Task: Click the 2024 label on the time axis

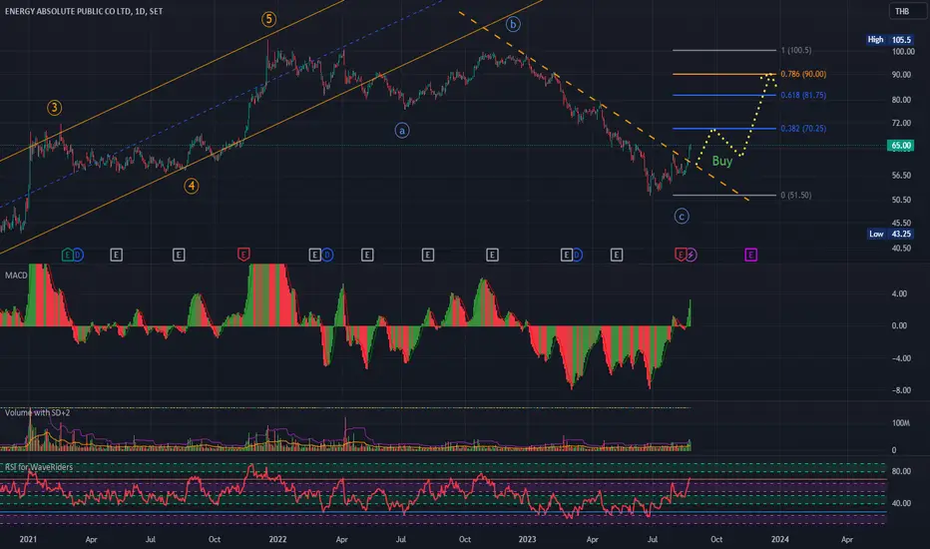Action: tap(780, 539)
